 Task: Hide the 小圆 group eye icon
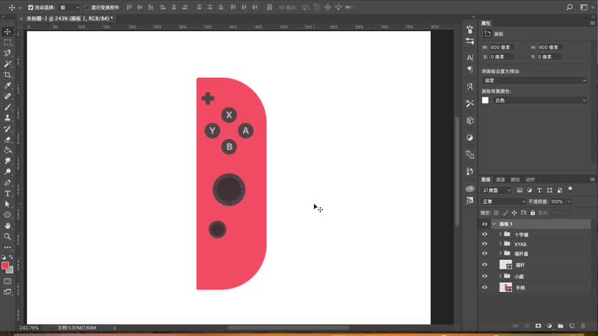pos(485,276)
